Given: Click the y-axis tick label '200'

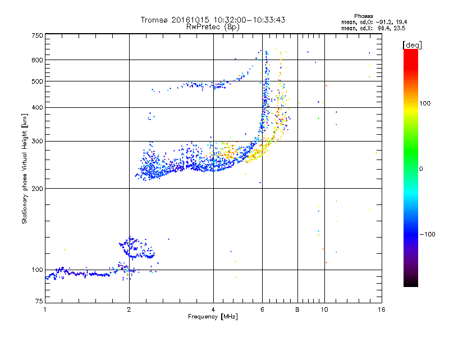Looking at the screenshot, I should coord(38,189).
